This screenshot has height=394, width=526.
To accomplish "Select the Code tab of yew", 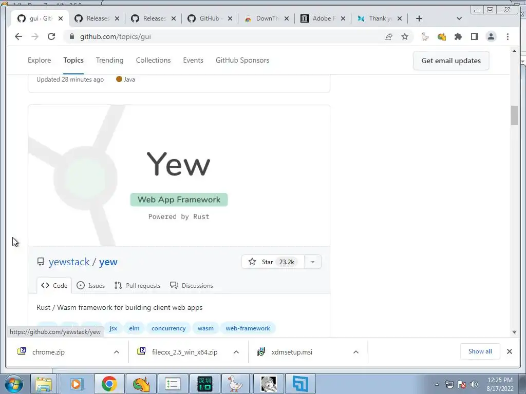I will [x=54, y=285].
